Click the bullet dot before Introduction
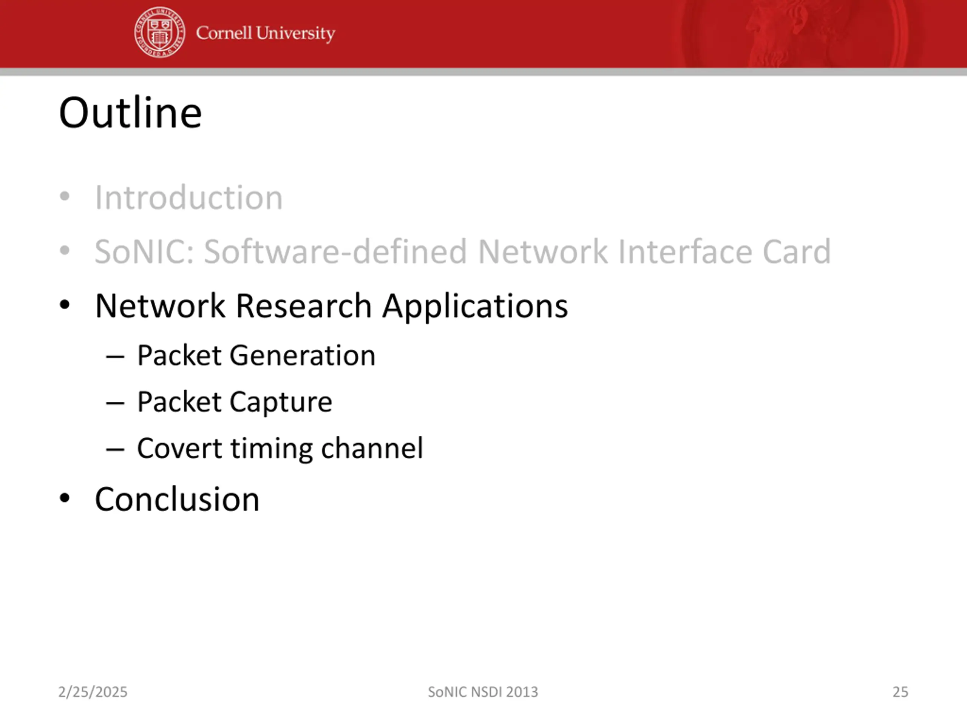The image size is (967, 725). pos(64,196)
